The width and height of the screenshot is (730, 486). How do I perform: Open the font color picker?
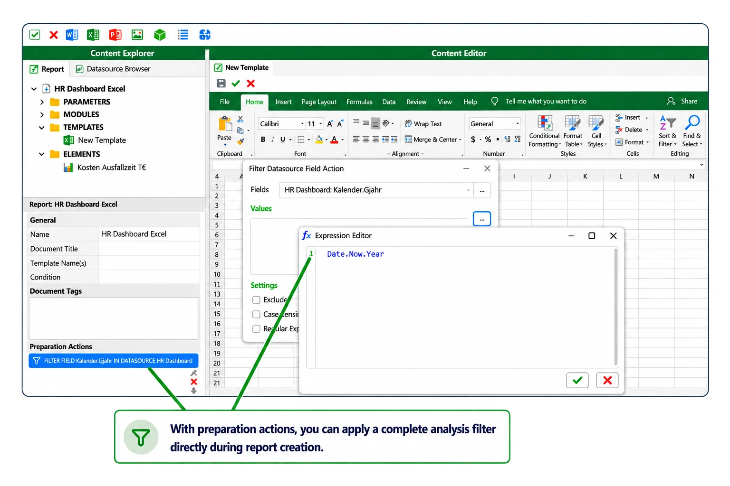tap(342, 140)
